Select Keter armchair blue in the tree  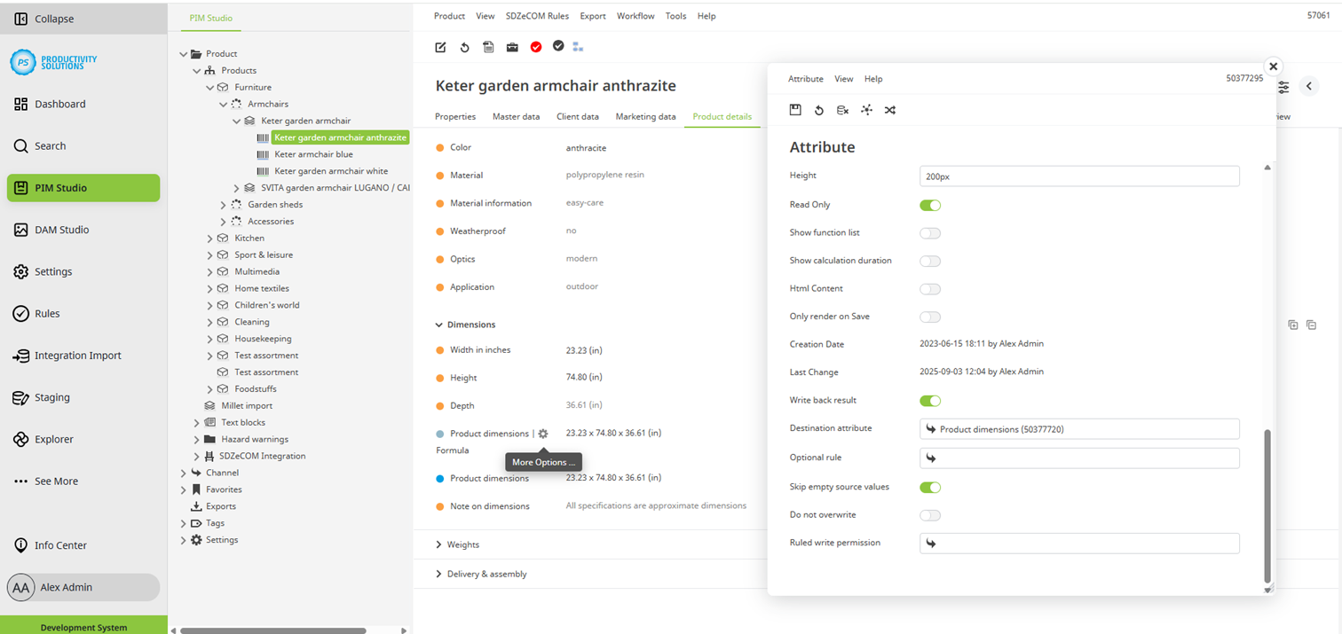(313, 154)
